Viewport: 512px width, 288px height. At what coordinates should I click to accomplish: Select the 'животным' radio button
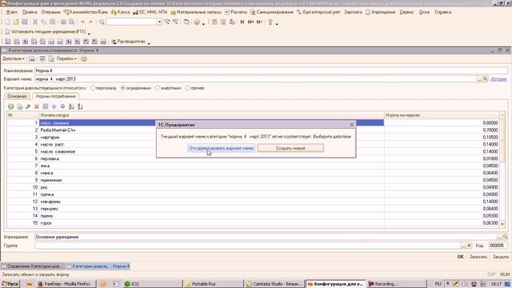click(x=158, y=88)
